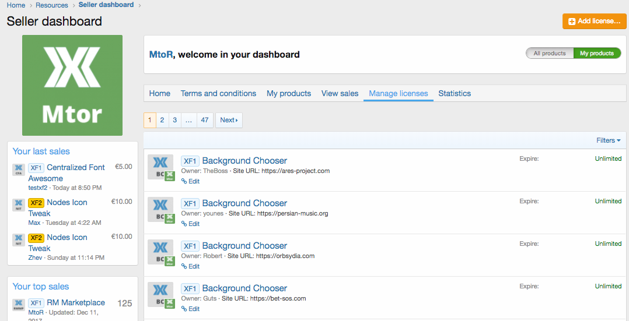Open RM Marketplace in top sales

76,302
